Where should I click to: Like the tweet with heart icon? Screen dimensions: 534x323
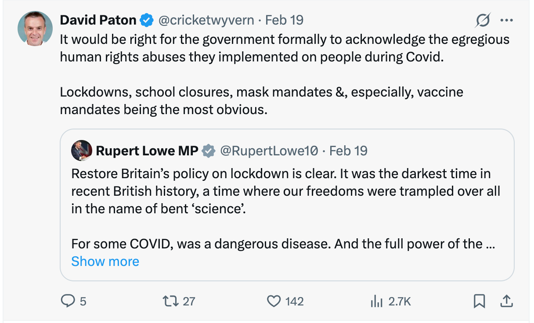[274, 301]
